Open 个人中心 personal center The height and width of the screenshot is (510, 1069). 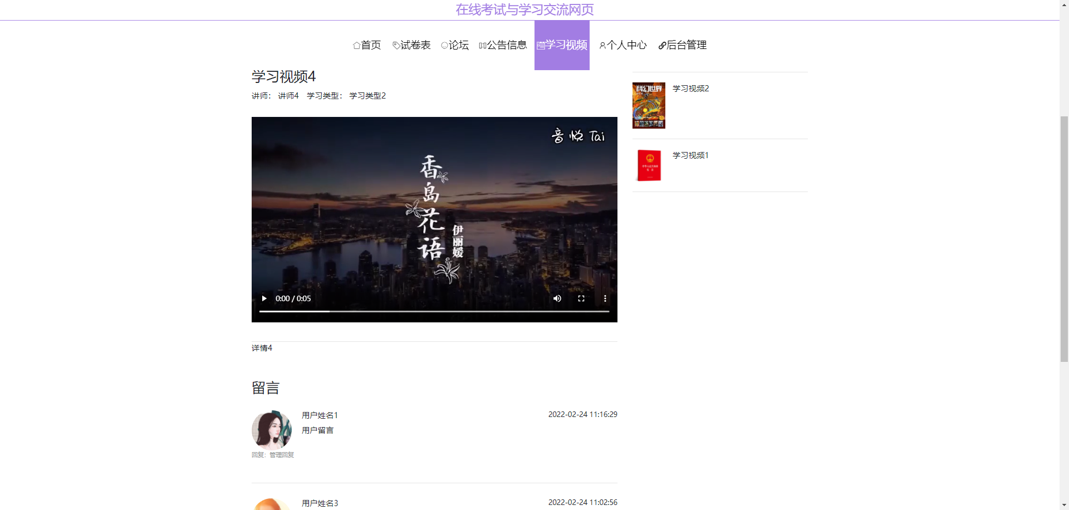click(x=623, y=45)
